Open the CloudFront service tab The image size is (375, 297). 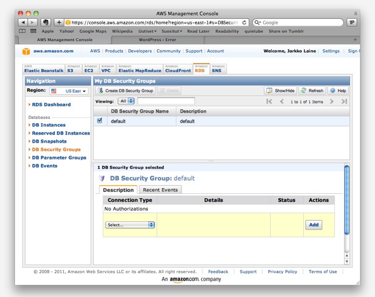(x=178, y=69)
